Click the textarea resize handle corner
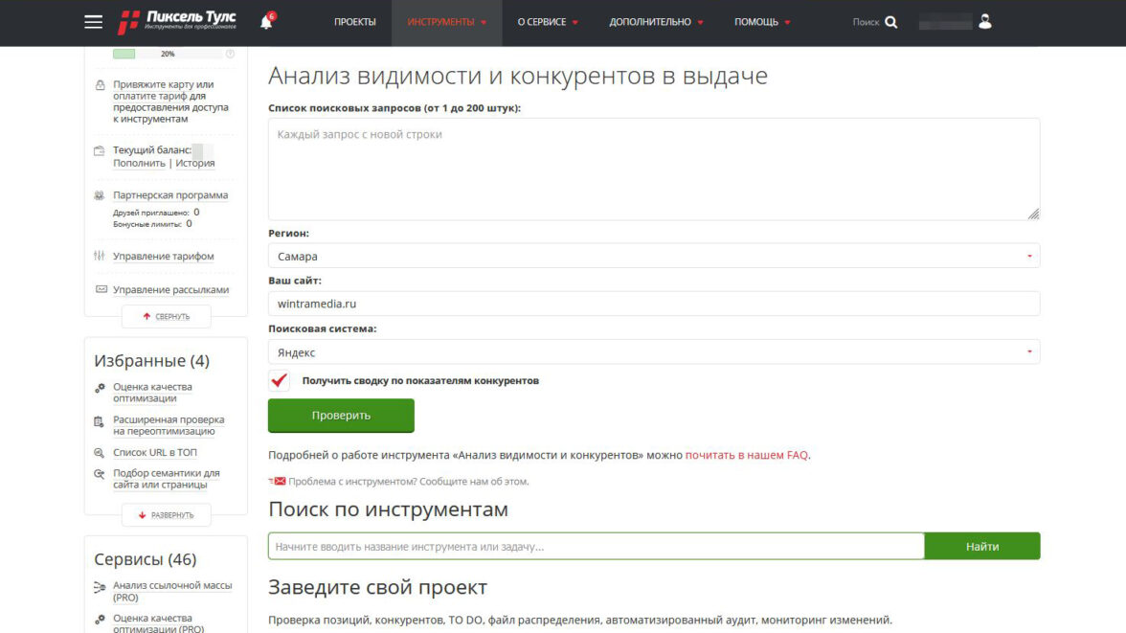The width and height of the screenshot is (1126, 633). [x=1032, y=214]
